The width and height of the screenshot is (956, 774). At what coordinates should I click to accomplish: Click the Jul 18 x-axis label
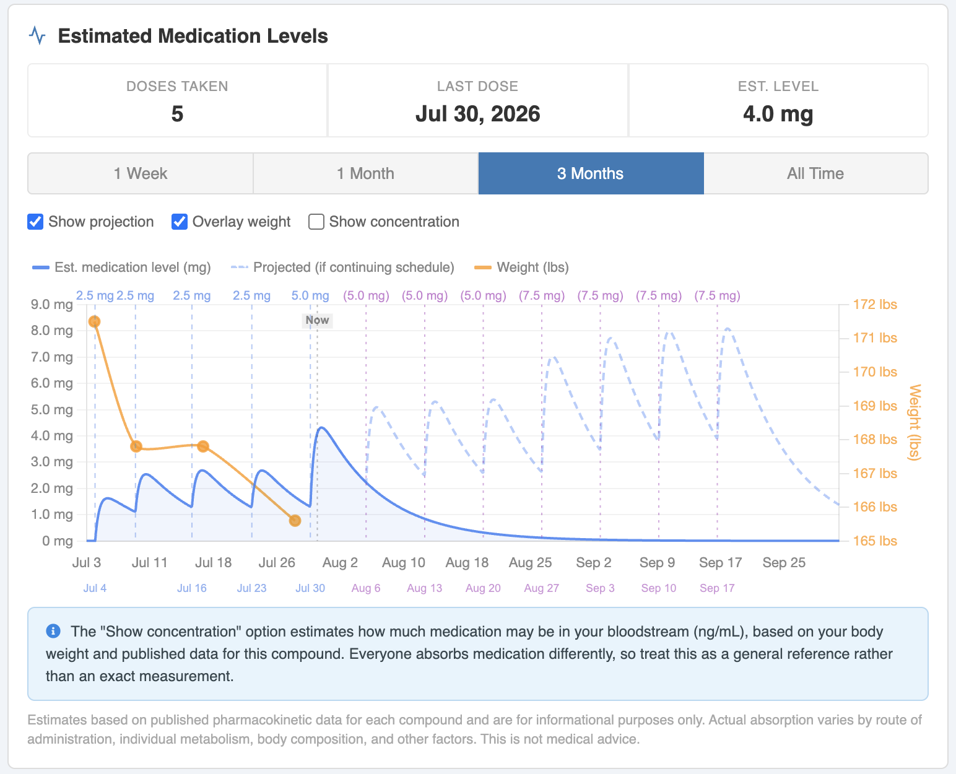(213, 562)
